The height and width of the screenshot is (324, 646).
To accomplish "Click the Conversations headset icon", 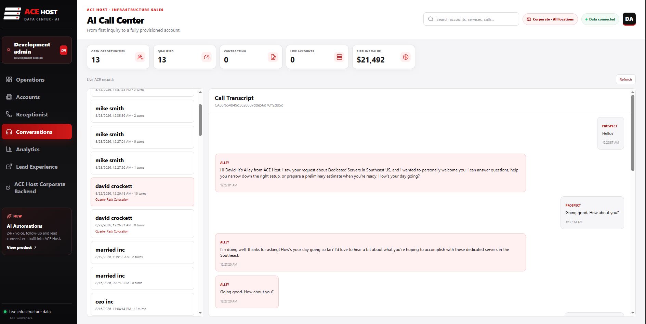I will tap(9, 132).
